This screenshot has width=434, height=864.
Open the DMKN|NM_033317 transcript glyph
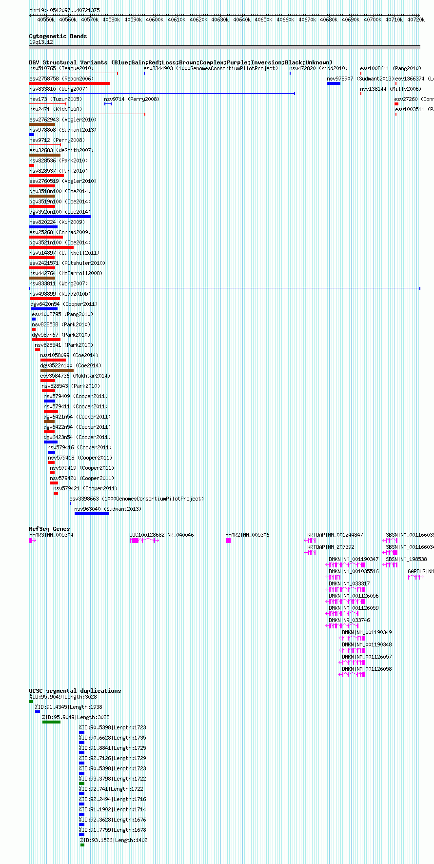coord(346,589)
